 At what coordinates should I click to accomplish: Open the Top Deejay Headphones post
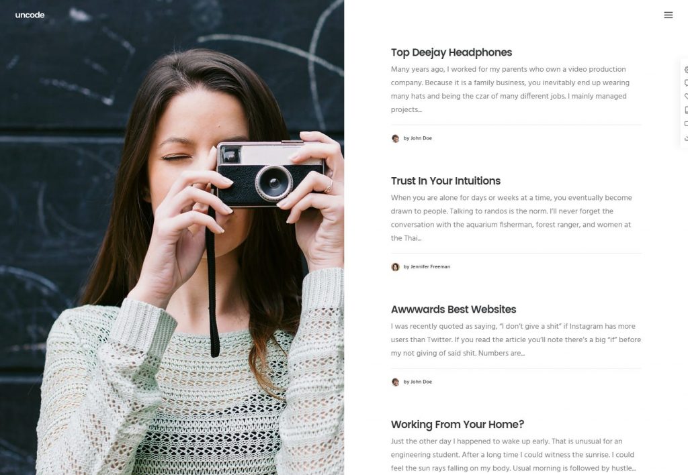451,52
